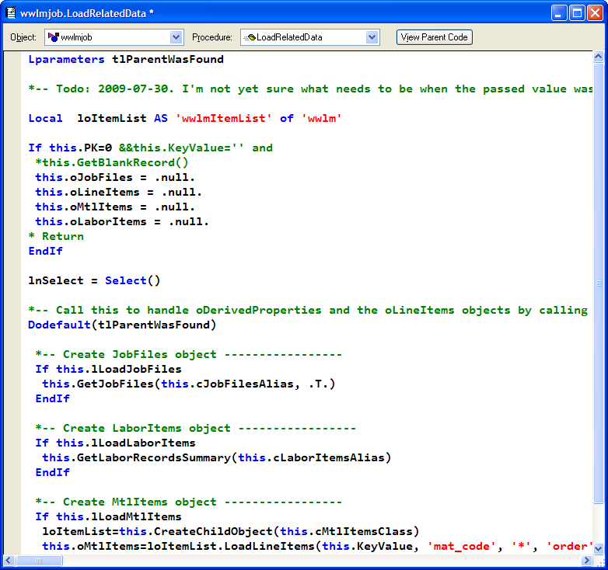The height and width of the screenshot is (570, 608).
Task: Click the 'this.GetJobFiles(' call line
Action: point(189,384)
